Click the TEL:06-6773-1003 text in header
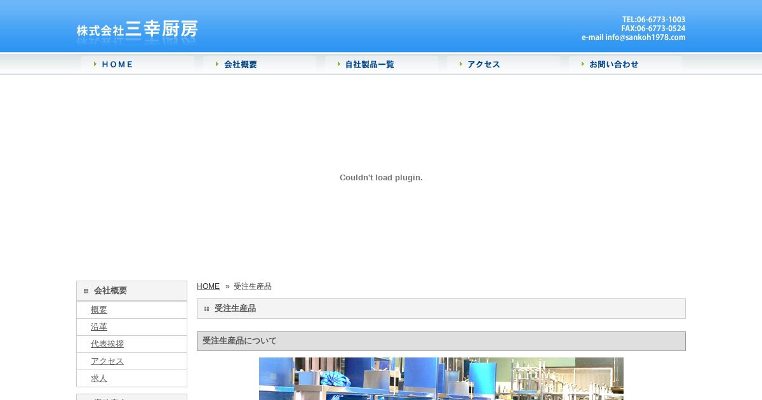Viewport: 762px width, 400px height. [653, 20]
